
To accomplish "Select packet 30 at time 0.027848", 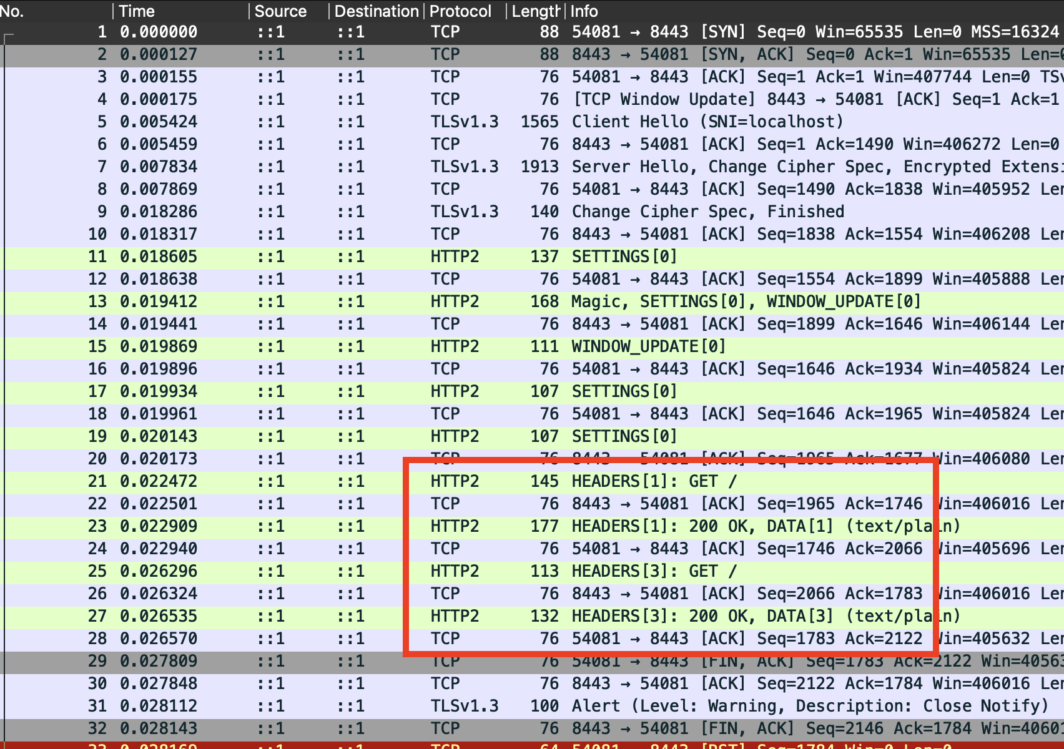I will (x=532, y=683).
